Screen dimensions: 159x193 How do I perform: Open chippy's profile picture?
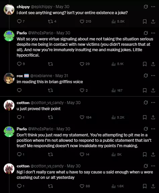(9, 9)
